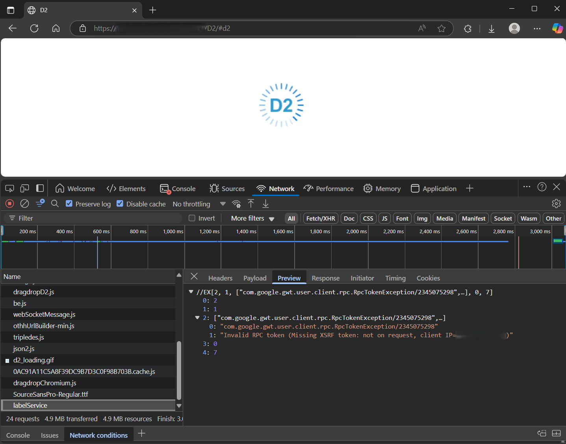Toggle device emulation icon
566x444 pixels.
(25, 188)
